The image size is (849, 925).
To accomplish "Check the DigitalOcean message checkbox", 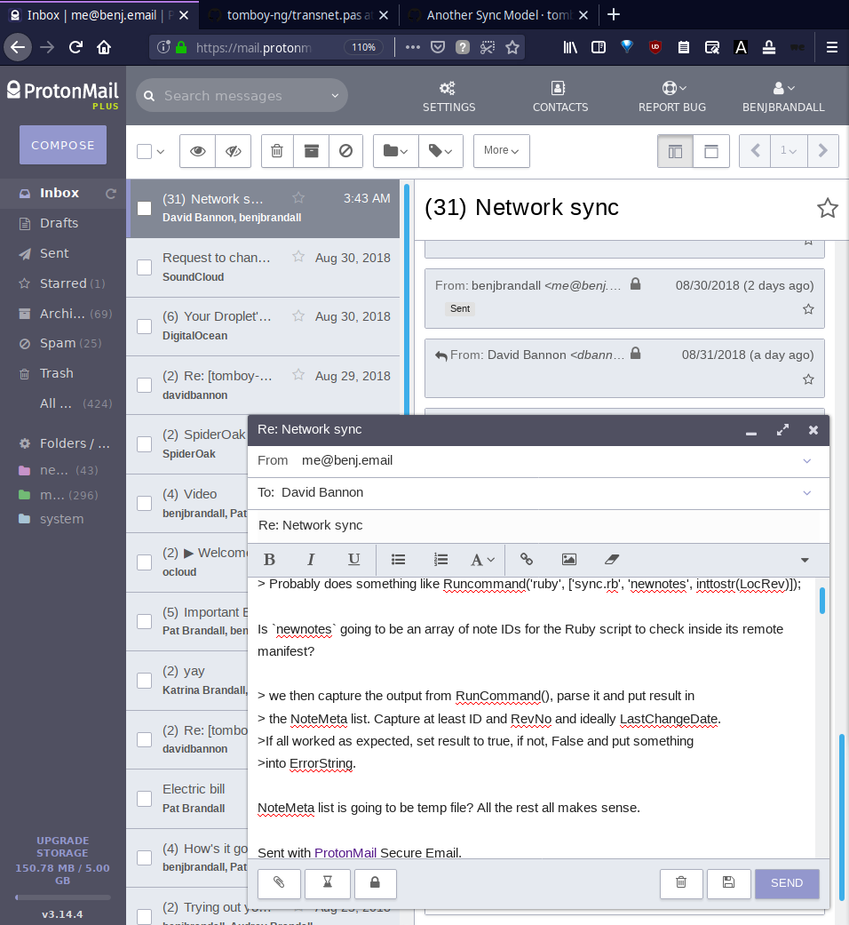I will click(145, 326).
